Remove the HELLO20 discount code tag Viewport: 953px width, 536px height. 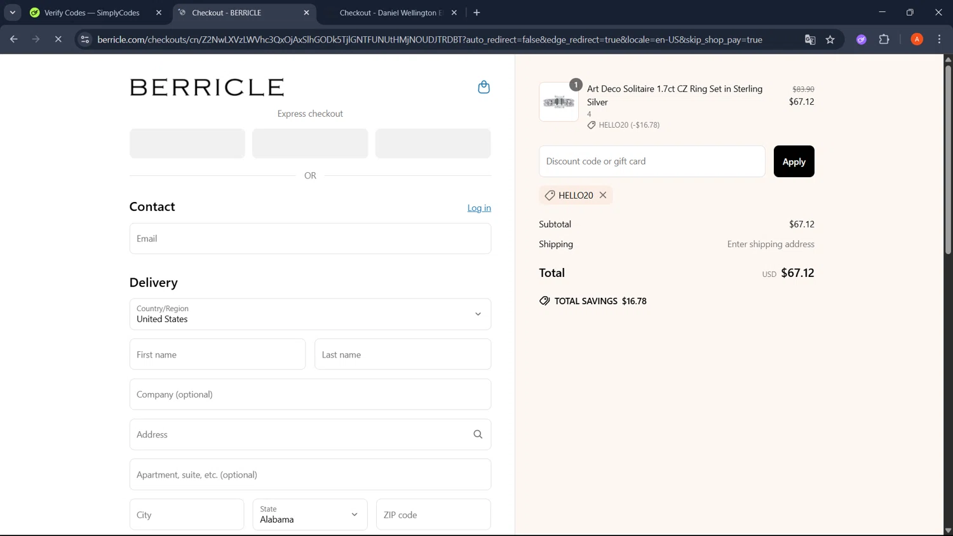[603, 195]
